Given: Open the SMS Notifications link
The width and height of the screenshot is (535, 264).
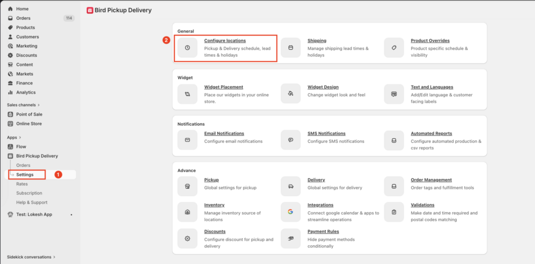Looking at the screenshot, I should pos(326,134).
